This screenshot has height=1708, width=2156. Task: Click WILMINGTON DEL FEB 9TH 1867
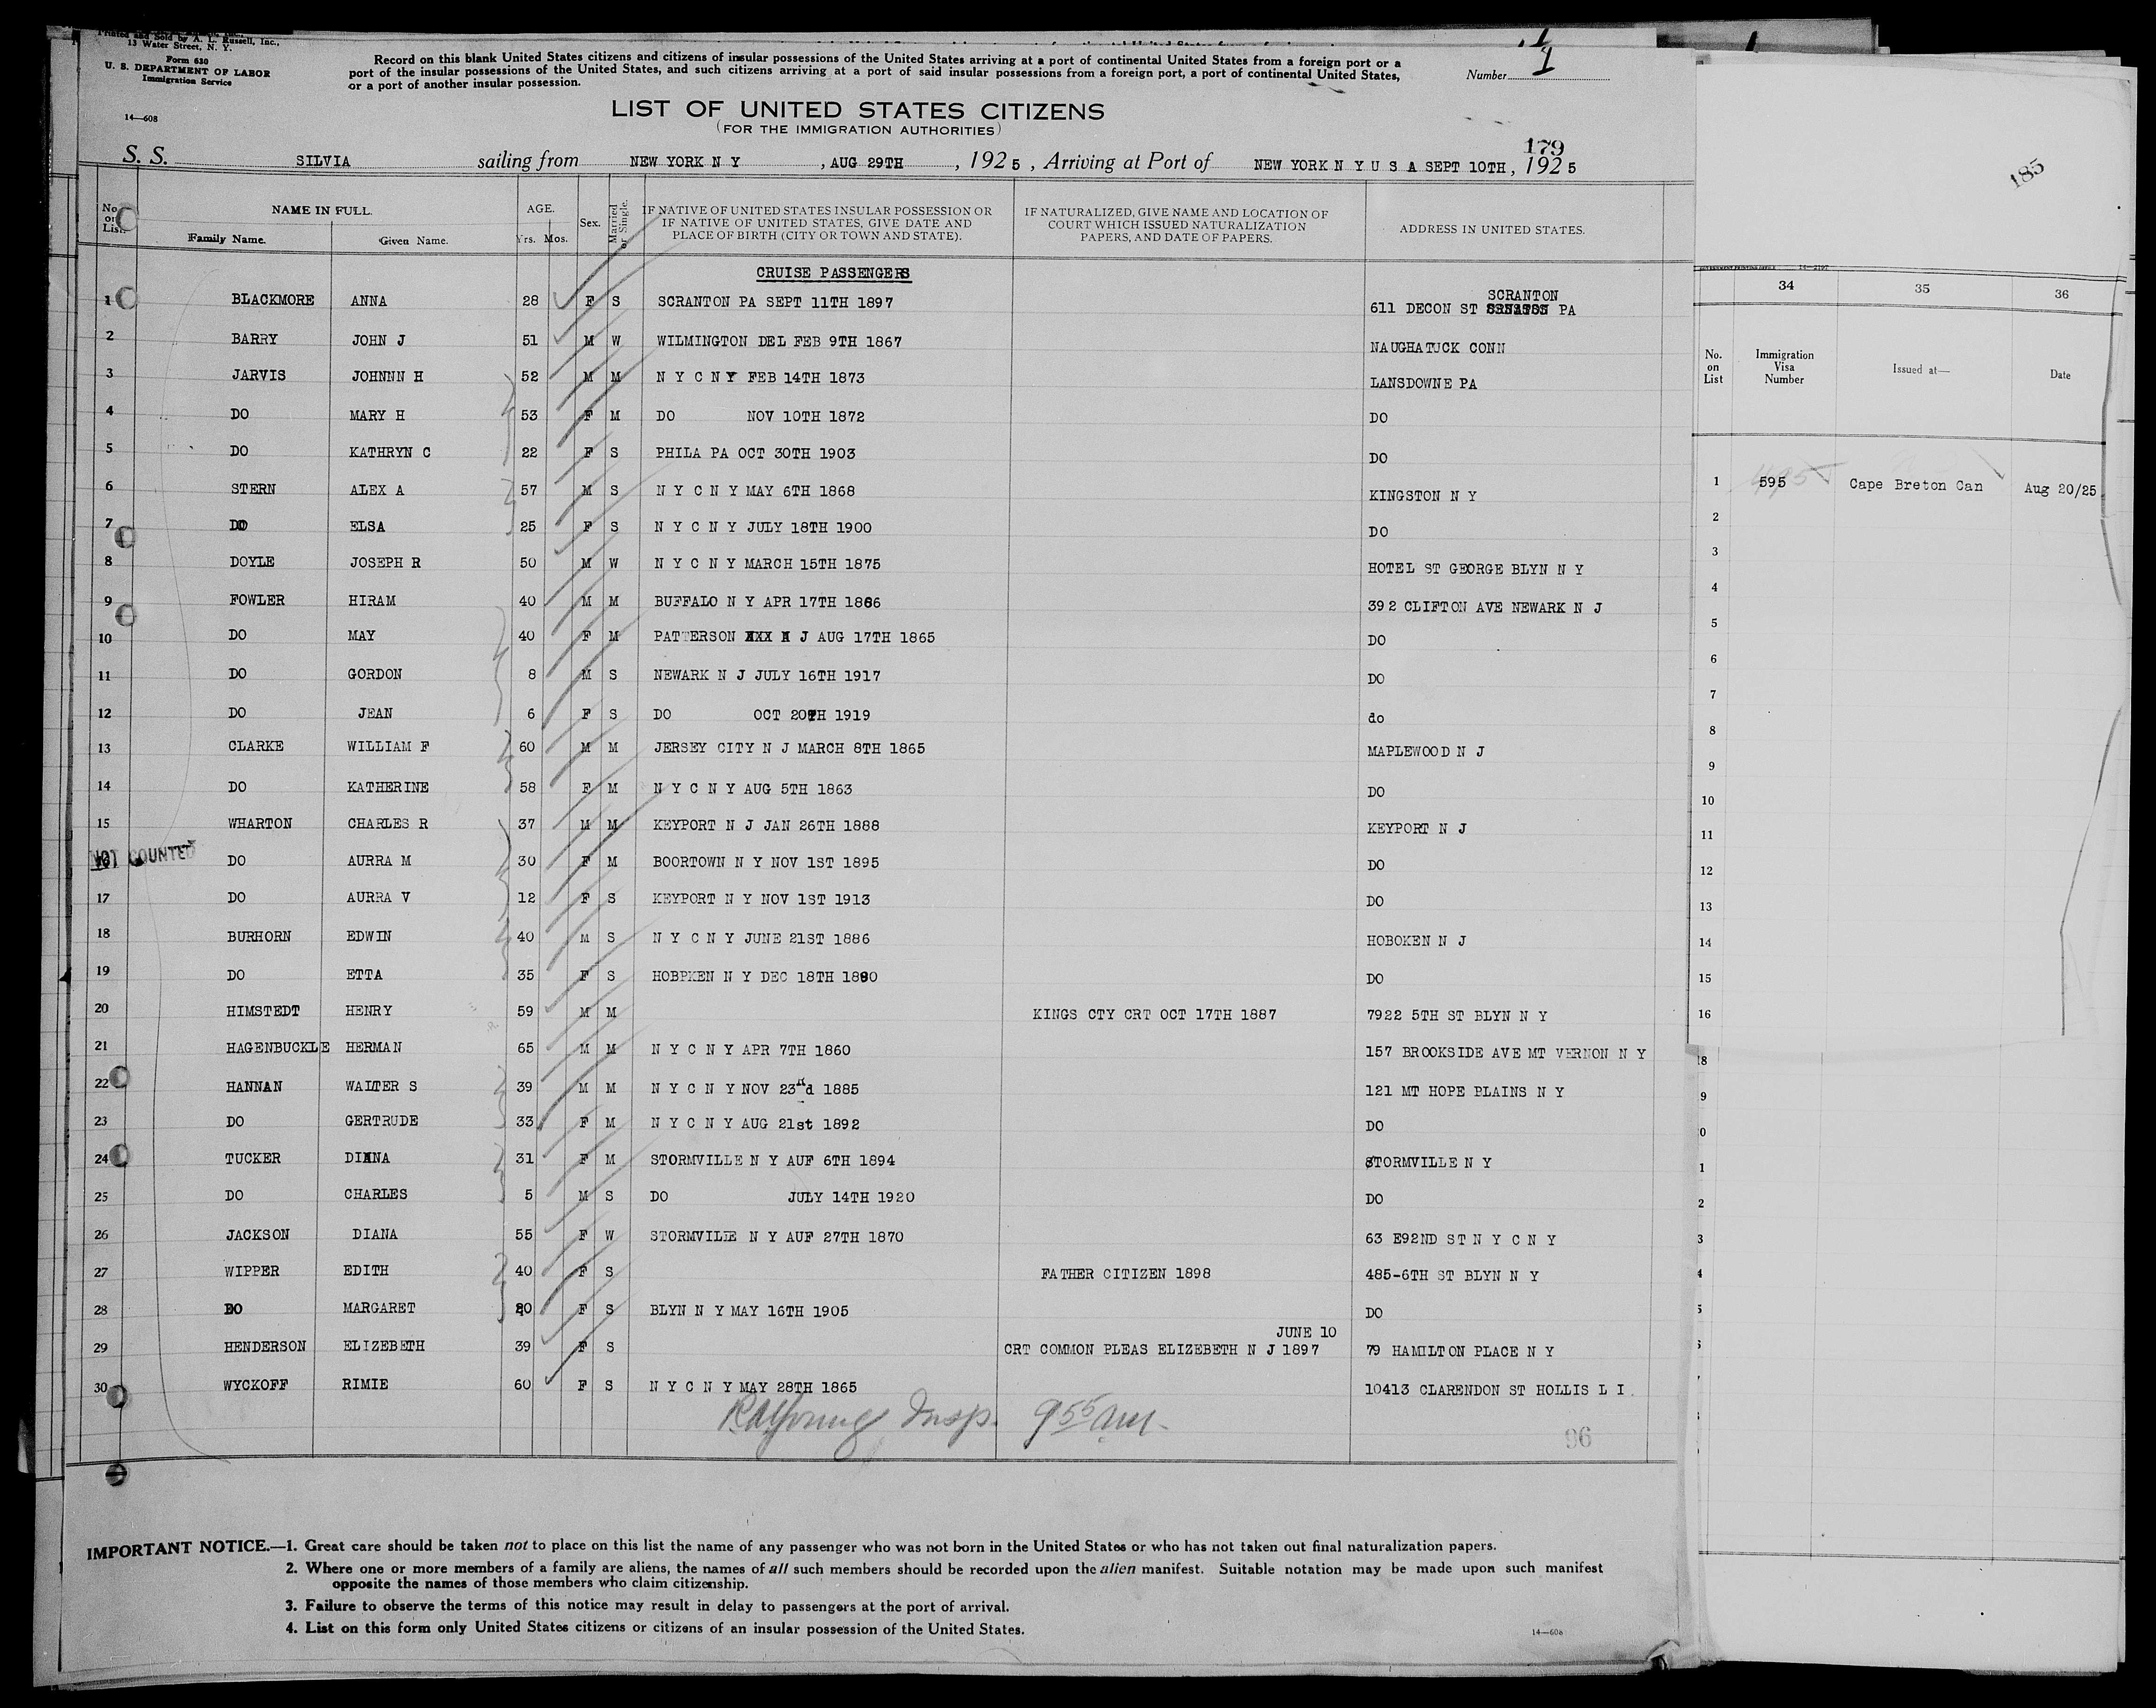pos(779,341)
